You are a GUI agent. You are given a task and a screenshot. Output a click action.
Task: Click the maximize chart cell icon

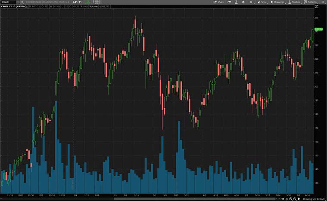click(317, 6)
